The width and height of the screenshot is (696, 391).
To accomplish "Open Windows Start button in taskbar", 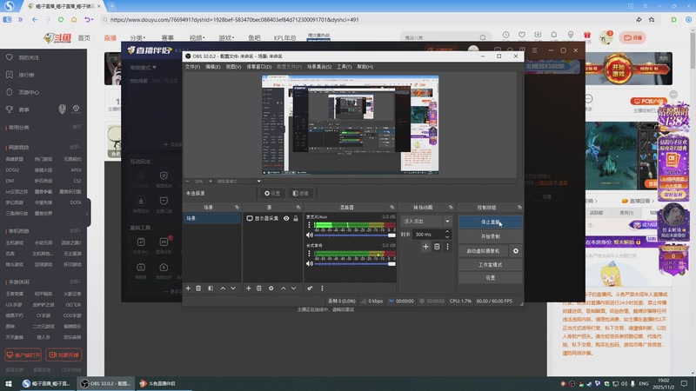I will coord(9,383).
